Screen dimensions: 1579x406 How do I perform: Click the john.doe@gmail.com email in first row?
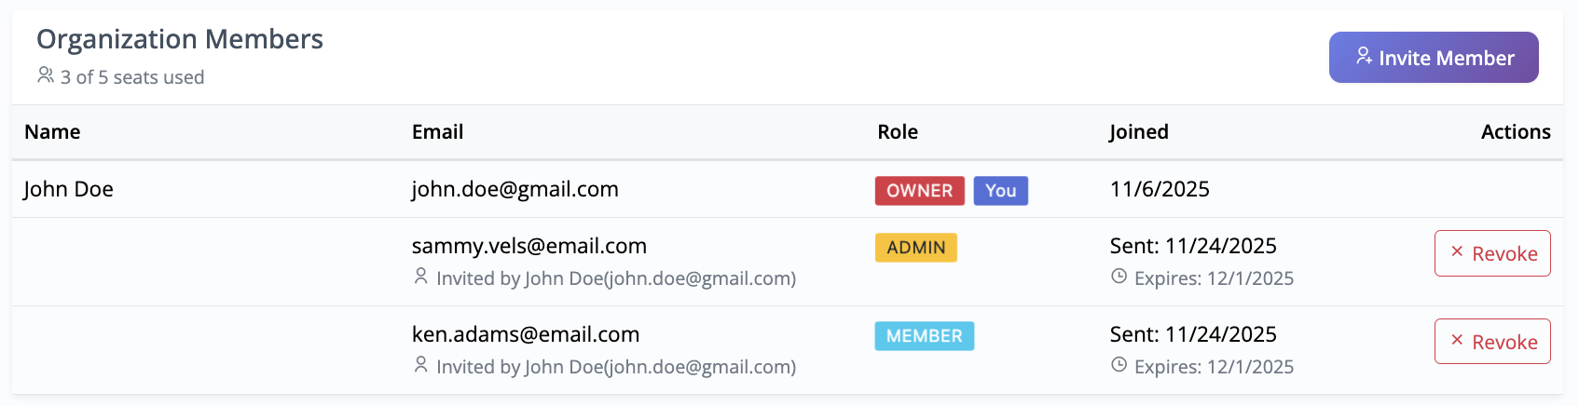pyautogui.click(x=515, y=190)
